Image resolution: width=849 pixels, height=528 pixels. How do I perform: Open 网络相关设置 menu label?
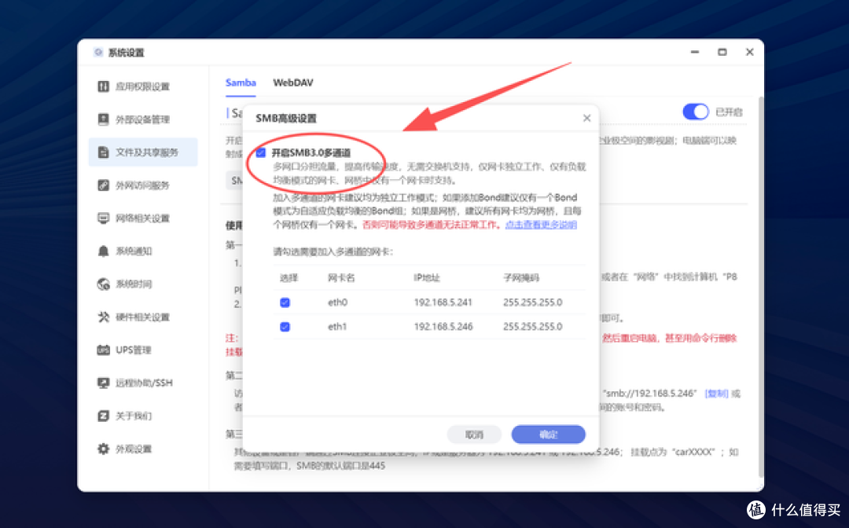coord(142,218)
